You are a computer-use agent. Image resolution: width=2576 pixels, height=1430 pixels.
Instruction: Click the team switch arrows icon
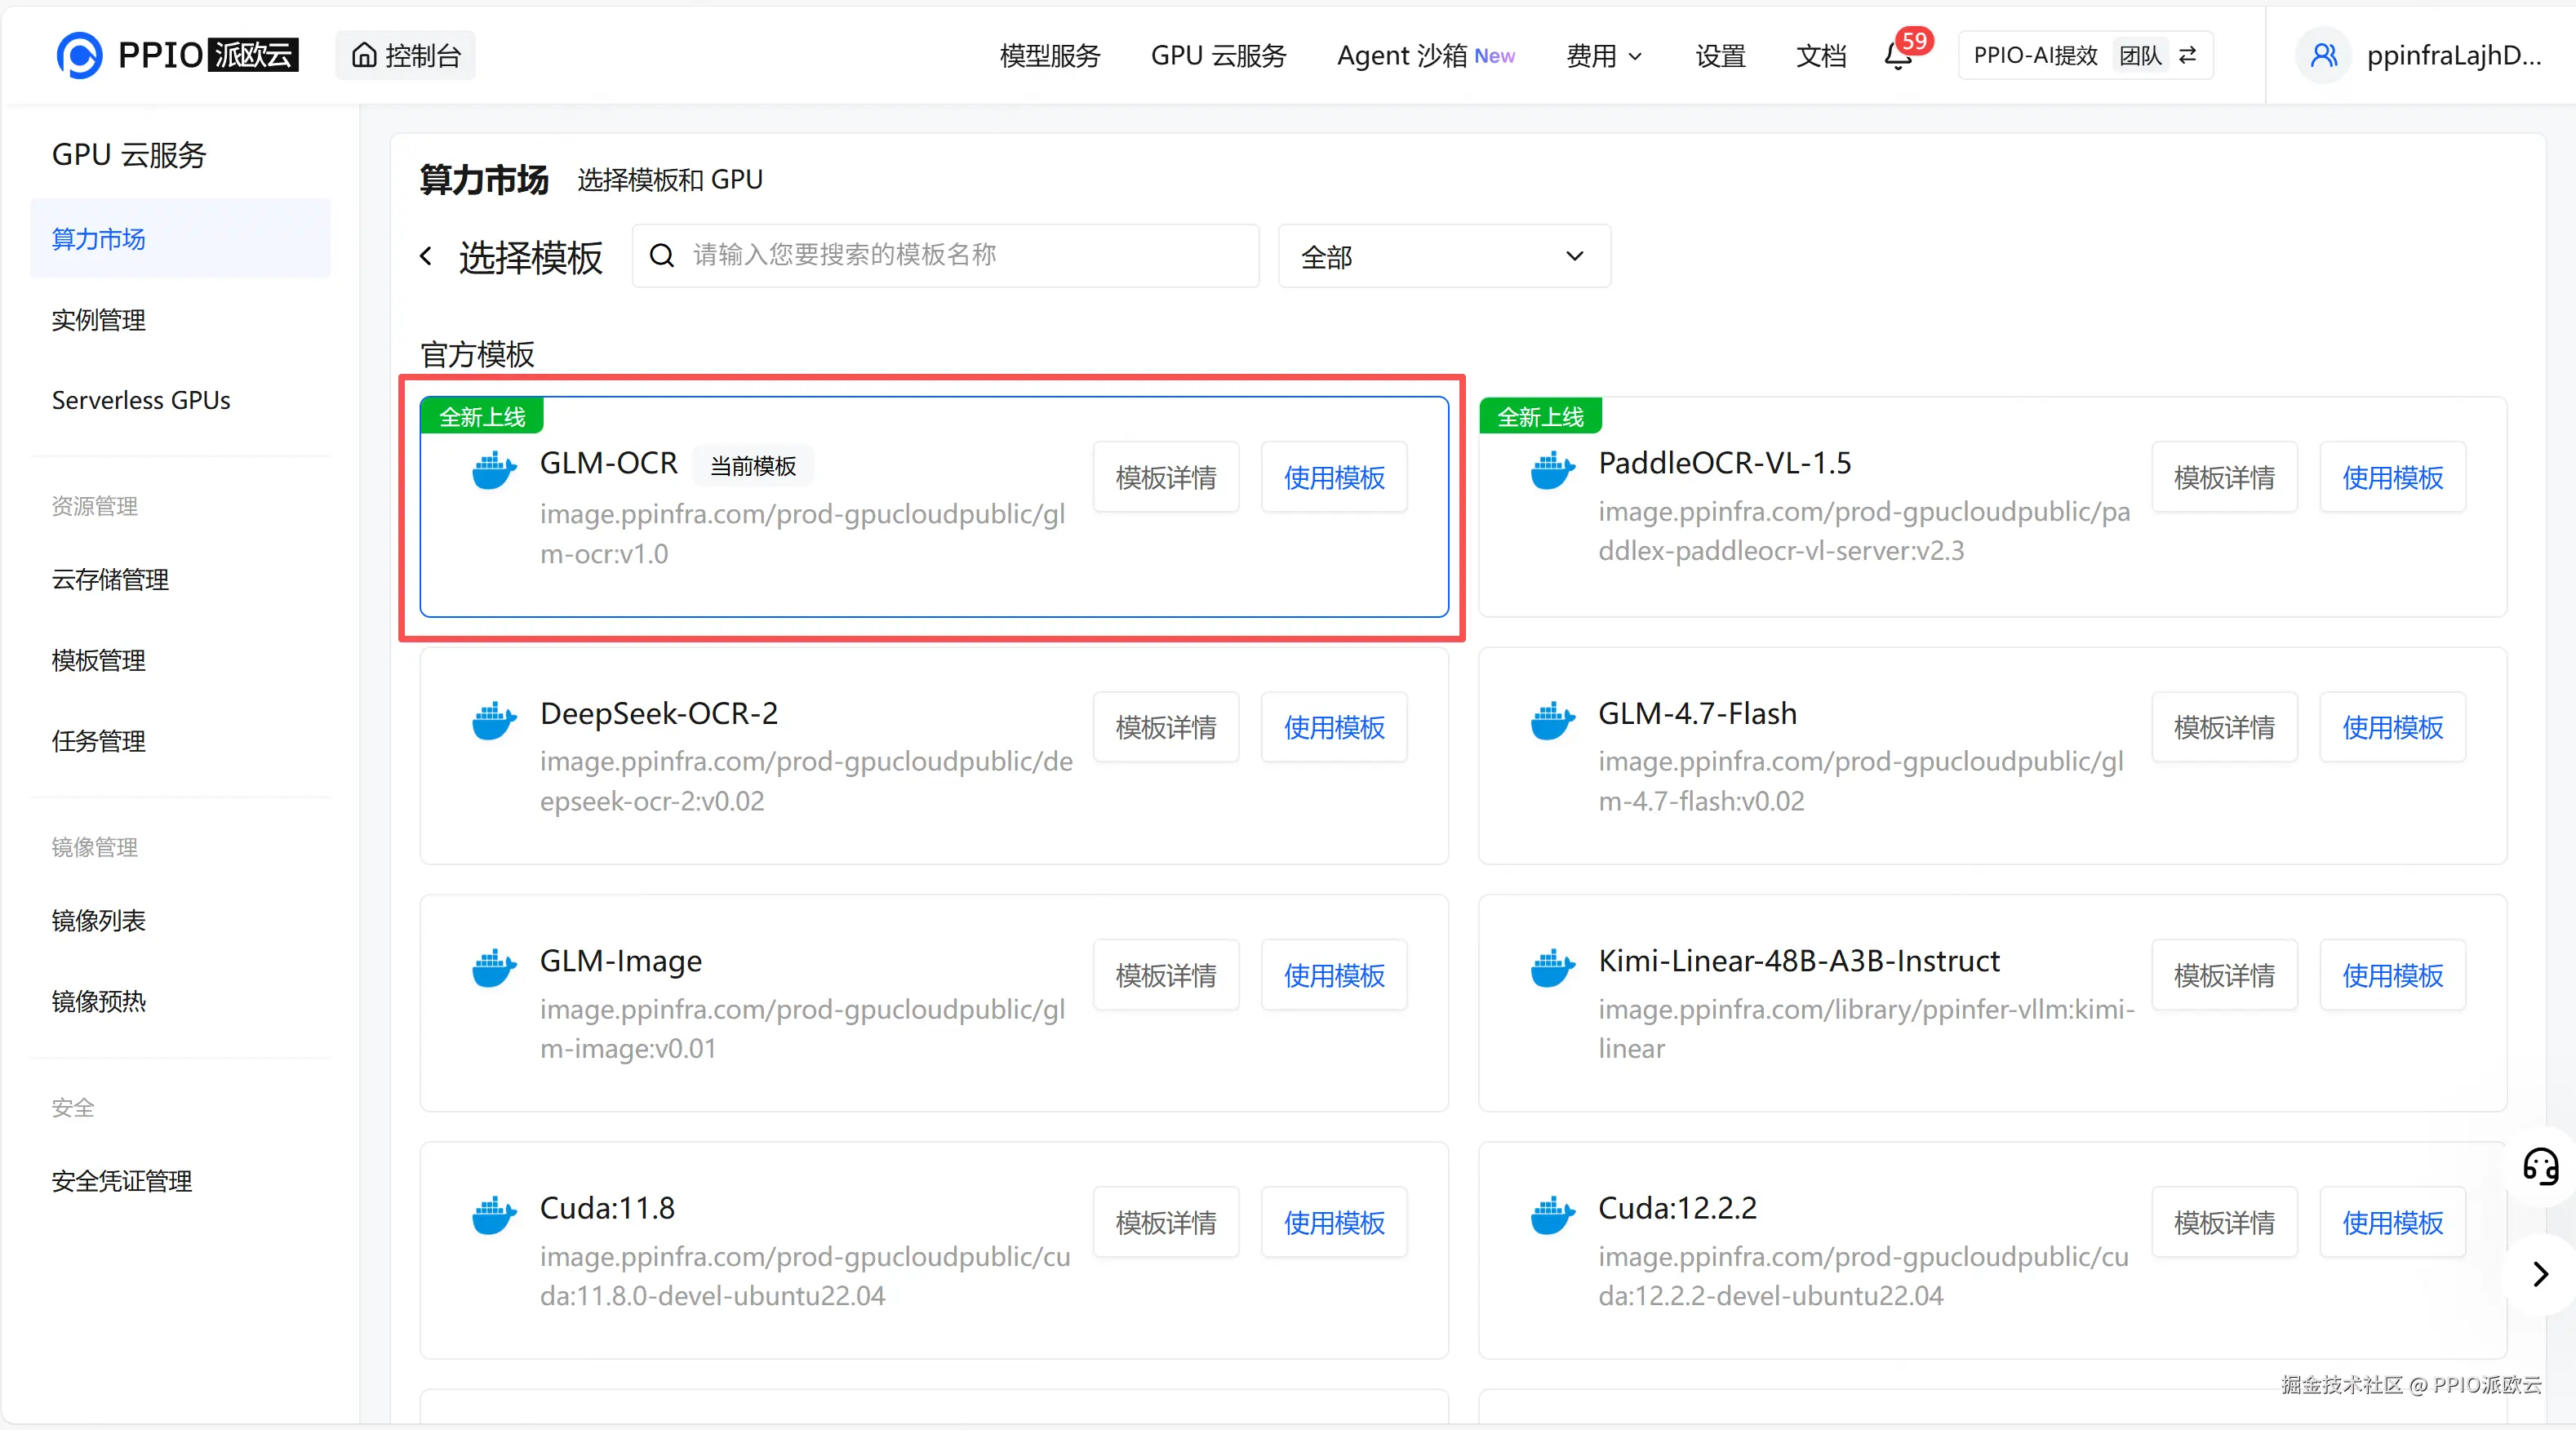click(x=2188, y=55)
